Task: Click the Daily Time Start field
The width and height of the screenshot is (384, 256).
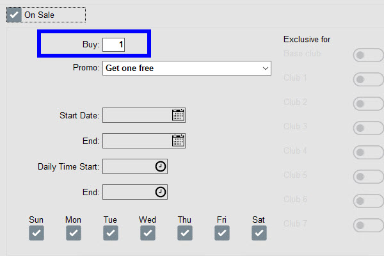Action: [x=128, y=166]
